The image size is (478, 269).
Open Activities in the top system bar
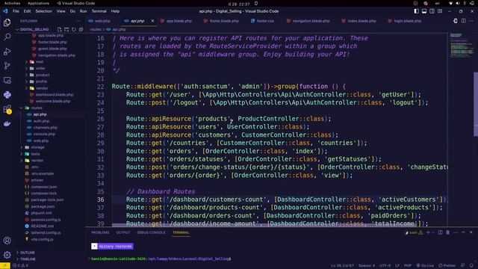(12, 3)
